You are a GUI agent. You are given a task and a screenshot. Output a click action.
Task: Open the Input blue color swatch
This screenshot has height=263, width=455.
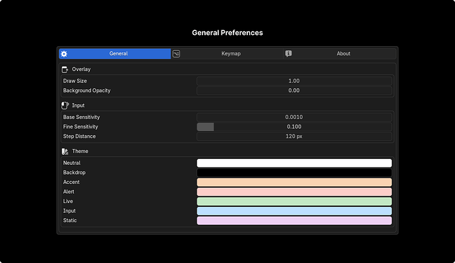point(294,211)
